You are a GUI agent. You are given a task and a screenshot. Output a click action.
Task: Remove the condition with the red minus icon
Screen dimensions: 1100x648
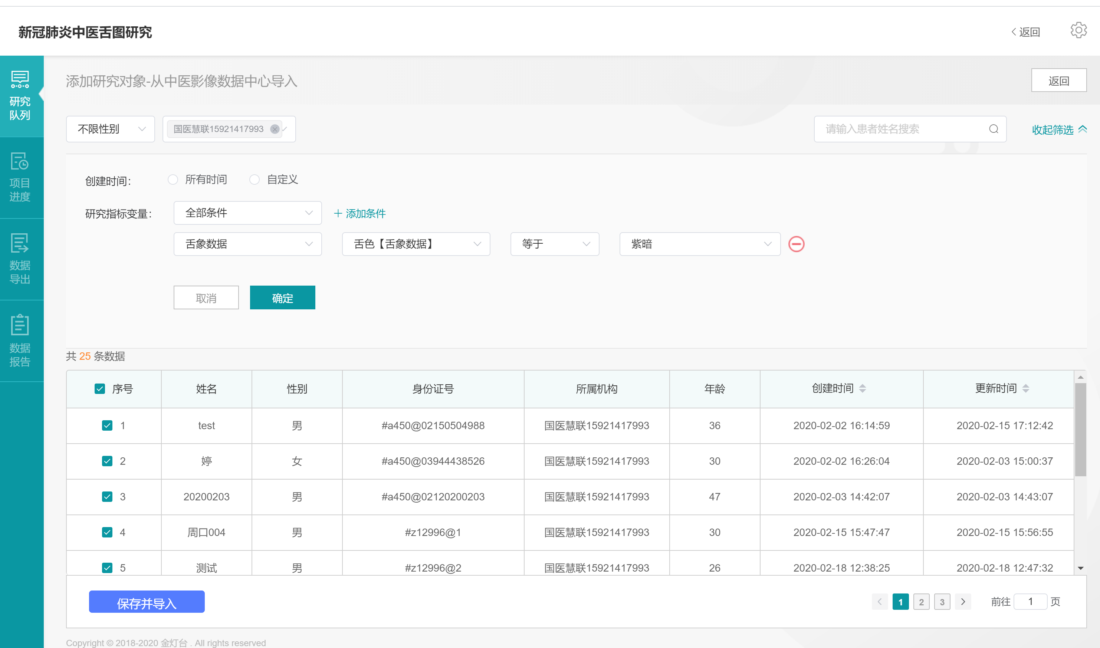pyautogui.click(x=796, y=244)
